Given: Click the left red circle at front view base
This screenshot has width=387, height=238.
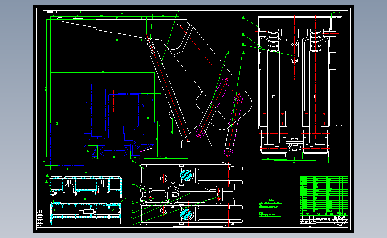Looking at the screenshot, I should tap(291, 148).
